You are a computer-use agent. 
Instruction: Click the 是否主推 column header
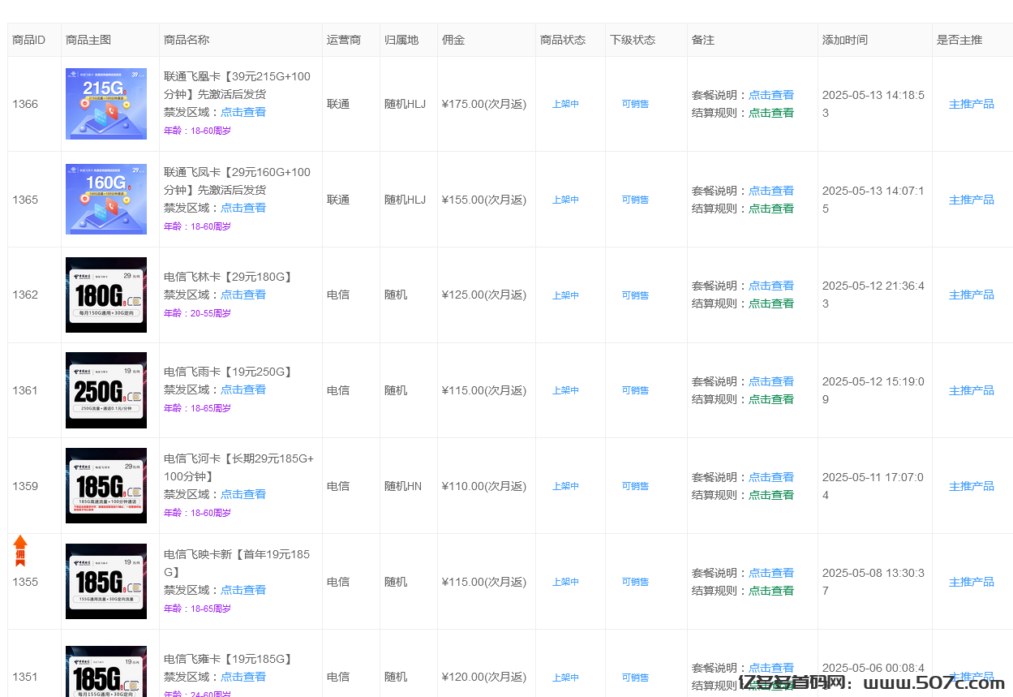coord(959,40)
